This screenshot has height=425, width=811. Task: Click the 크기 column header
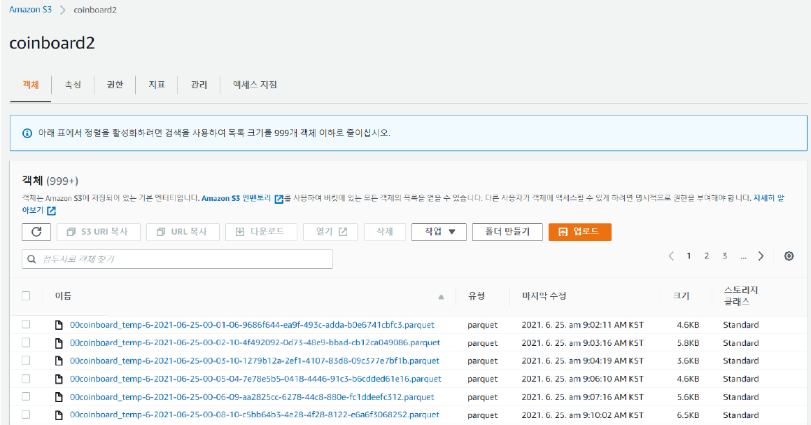681,295
